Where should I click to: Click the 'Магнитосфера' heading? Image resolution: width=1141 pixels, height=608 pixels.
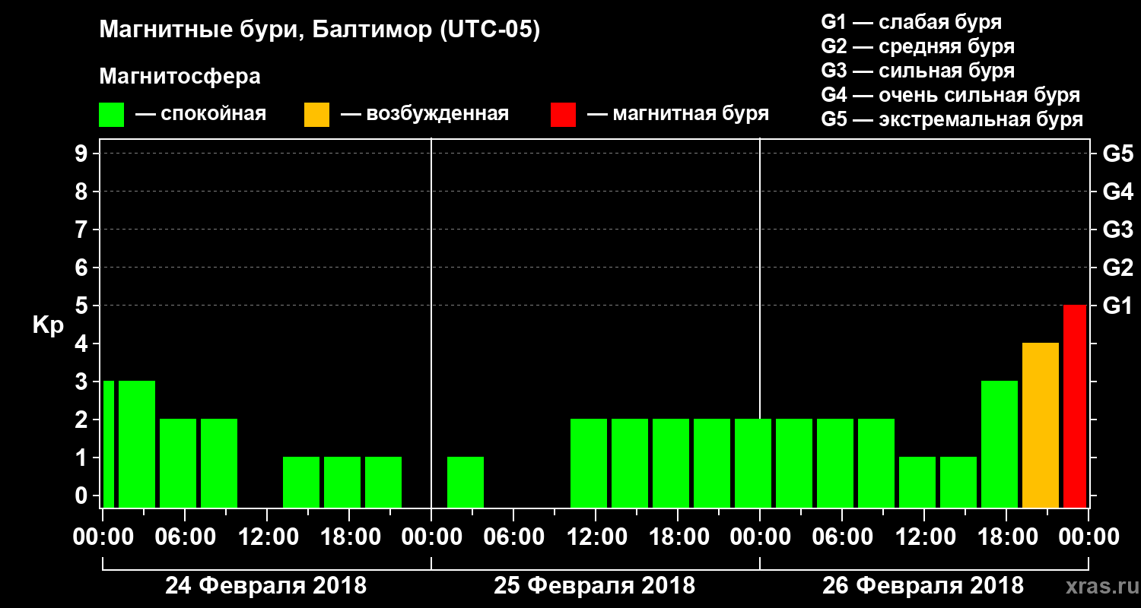[180, 77]
